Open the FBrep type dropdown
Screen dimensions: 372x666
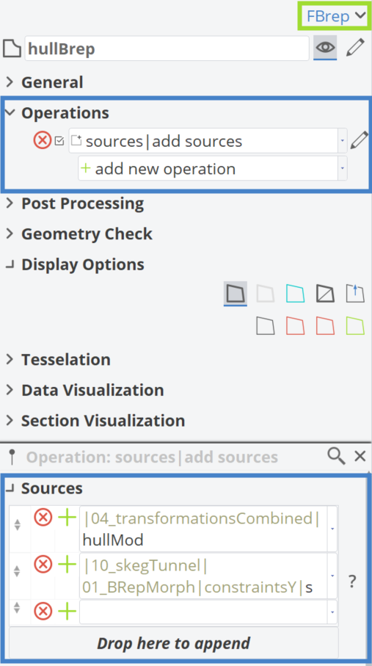336,16
